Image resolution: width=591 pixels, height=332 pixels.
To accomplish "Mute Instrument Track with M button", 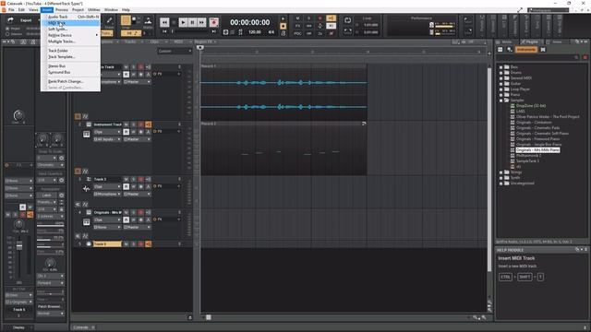I will click(126, 125).
